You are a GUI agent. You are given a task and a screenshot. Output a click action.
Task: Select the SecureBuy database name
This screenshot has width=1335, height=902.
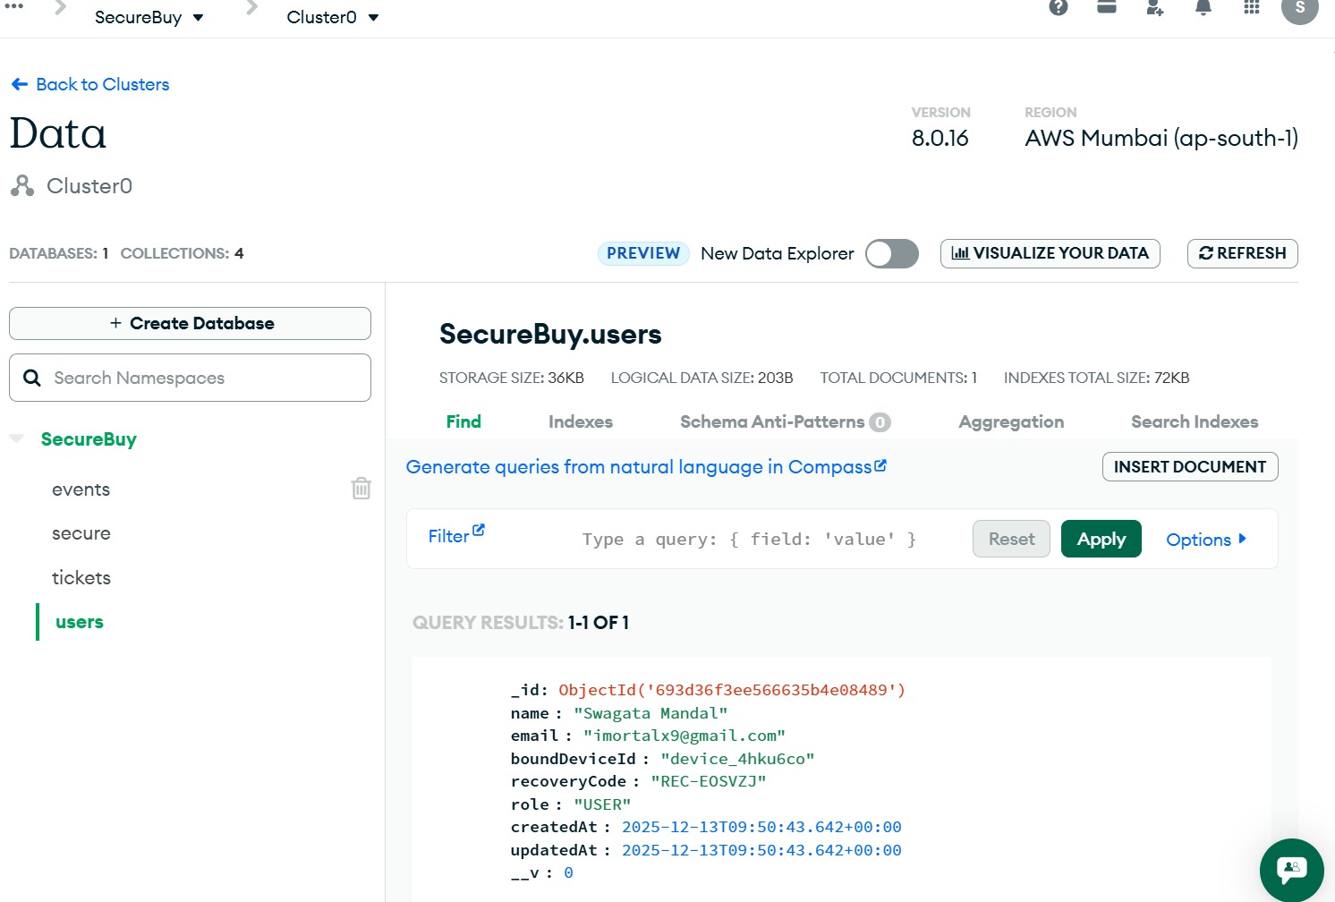tap(89, 439)
